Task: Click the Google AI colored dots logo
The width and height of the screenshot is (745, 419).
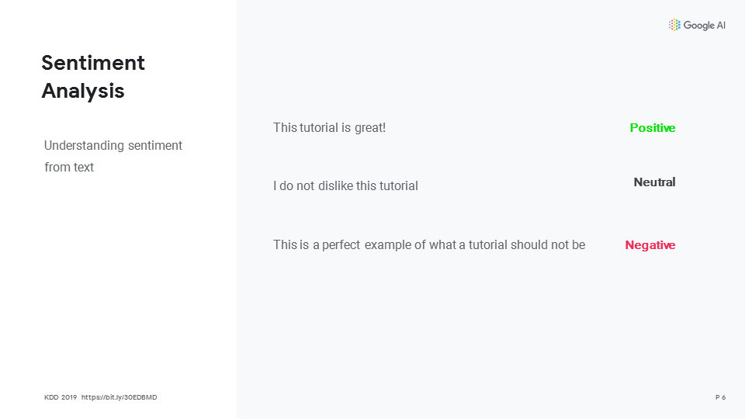Action: (674, 25)
